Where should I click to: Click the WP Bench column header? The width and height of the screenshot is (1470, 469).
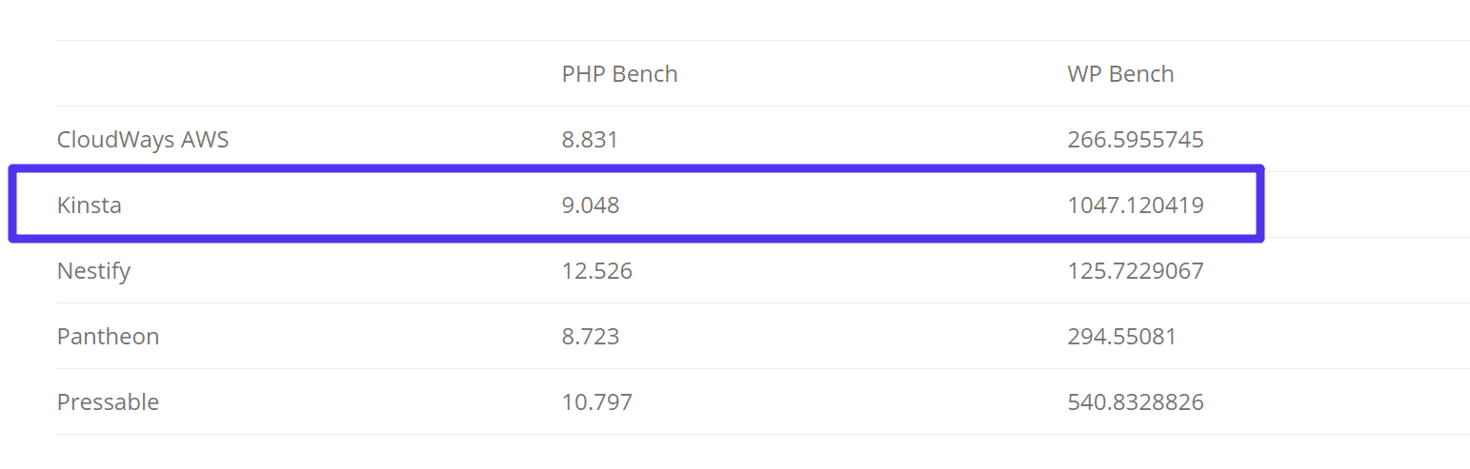coord(1120,74)
